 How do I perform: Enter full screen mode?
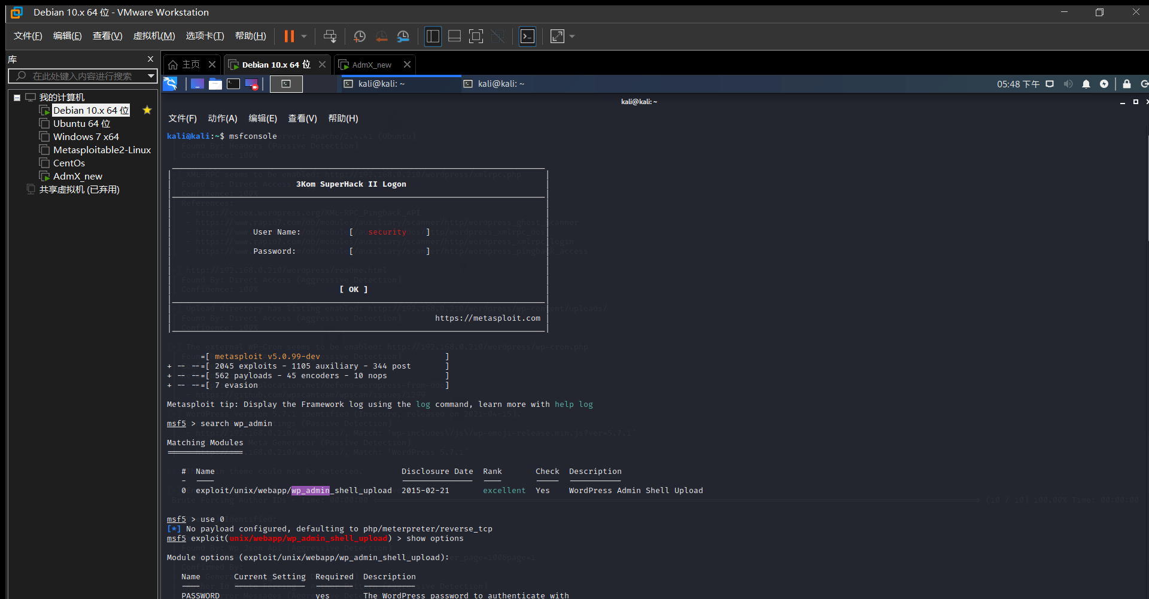coord(476,37)
